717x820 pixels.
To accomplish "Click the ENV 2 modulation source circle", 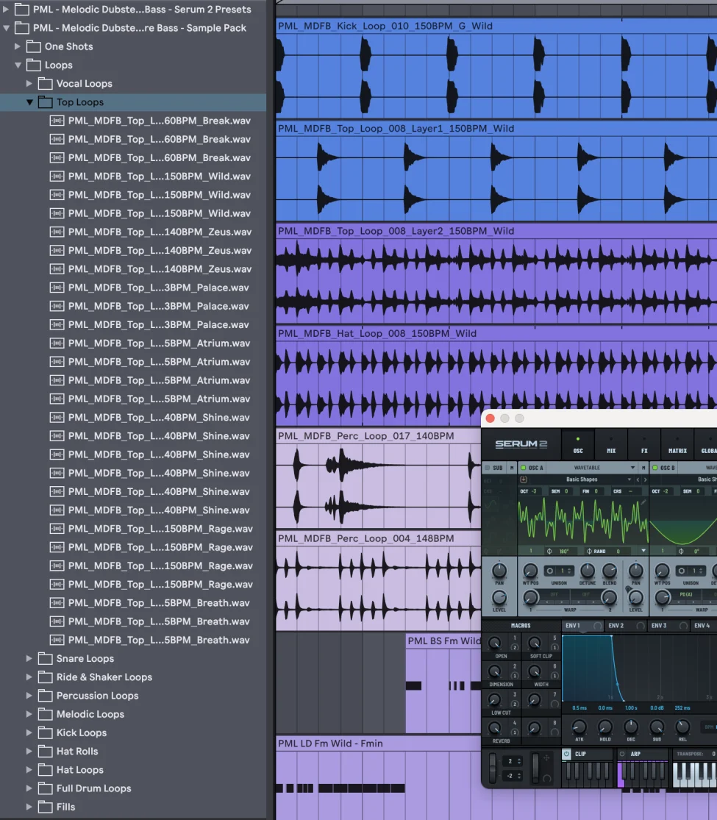I will click(x=640, y=626).
